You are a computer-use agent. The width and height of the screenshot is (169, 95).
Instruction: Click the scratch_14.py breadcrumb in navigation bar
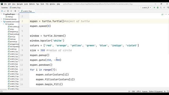pos(15,8)
